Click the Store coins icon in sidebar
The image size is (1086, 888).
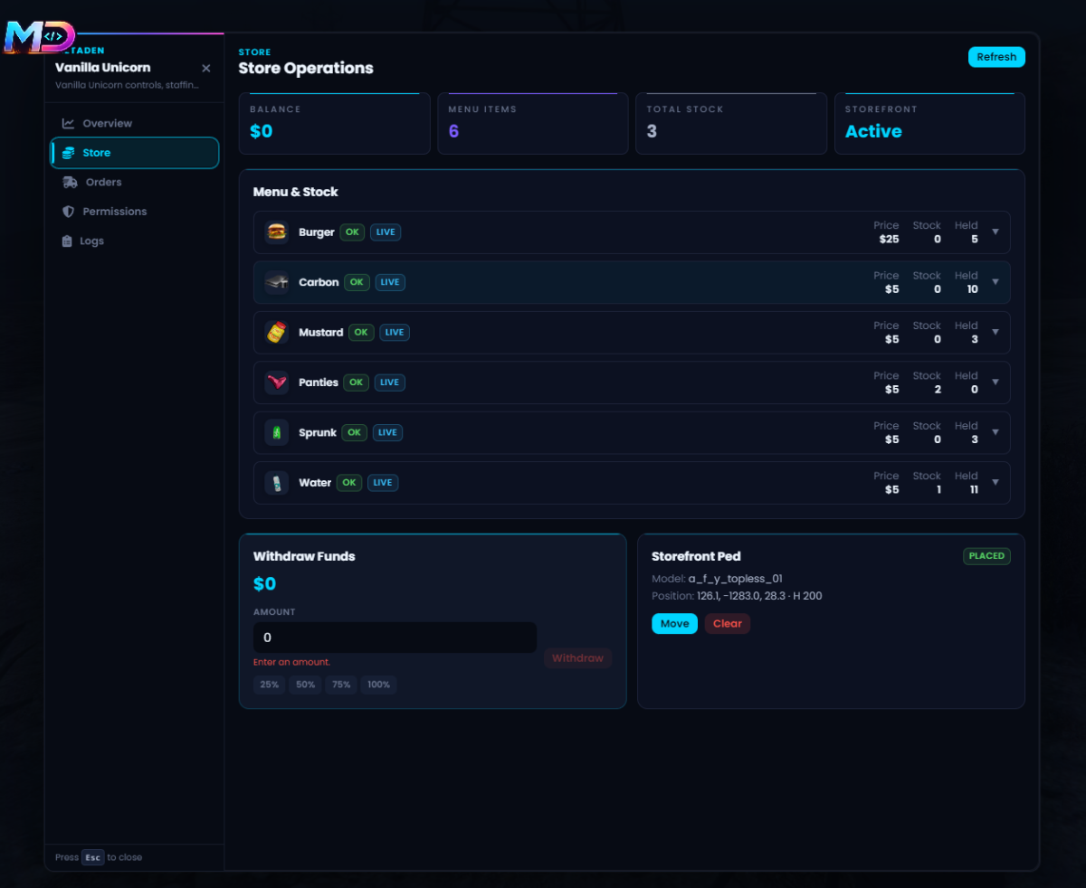[68, 153]
